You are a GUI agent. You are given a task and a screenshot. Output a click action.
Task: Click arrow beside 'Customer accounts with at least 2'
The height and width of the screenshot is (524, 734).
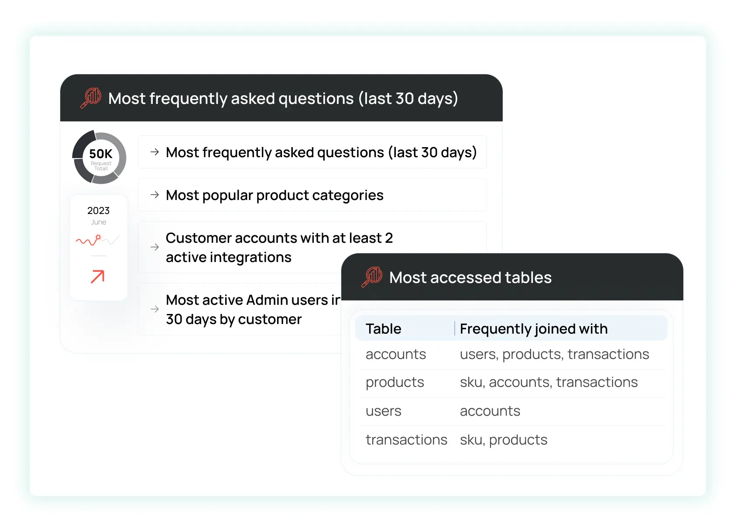[x=154, y=247]
